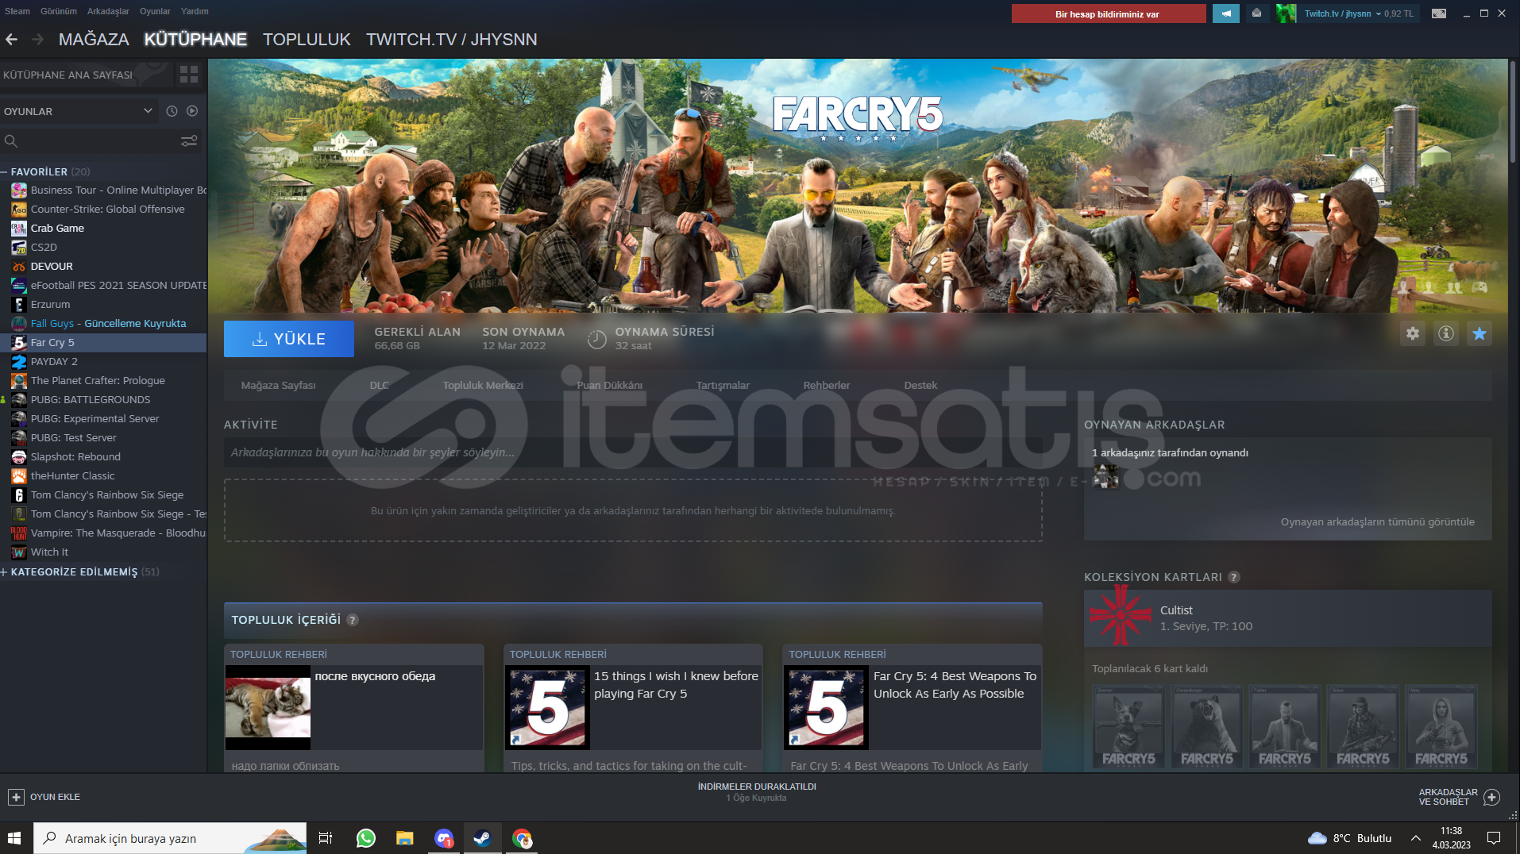Go back with the left arrow
The image size is (1520, 854).
[x=11, y=39]
